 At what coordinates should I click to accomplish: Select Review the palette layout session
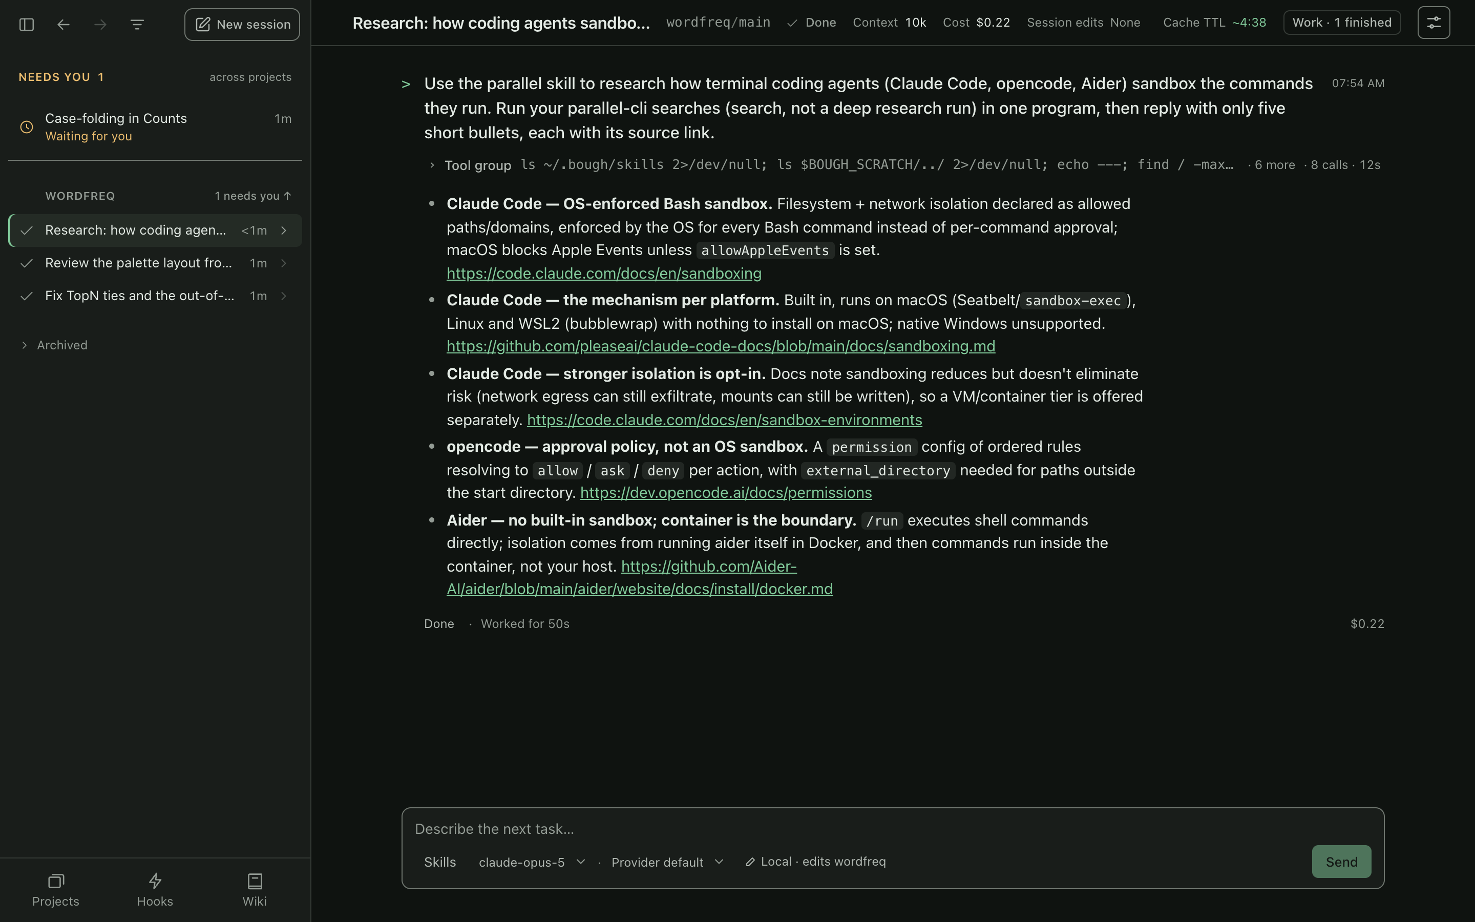pos(155,263)
